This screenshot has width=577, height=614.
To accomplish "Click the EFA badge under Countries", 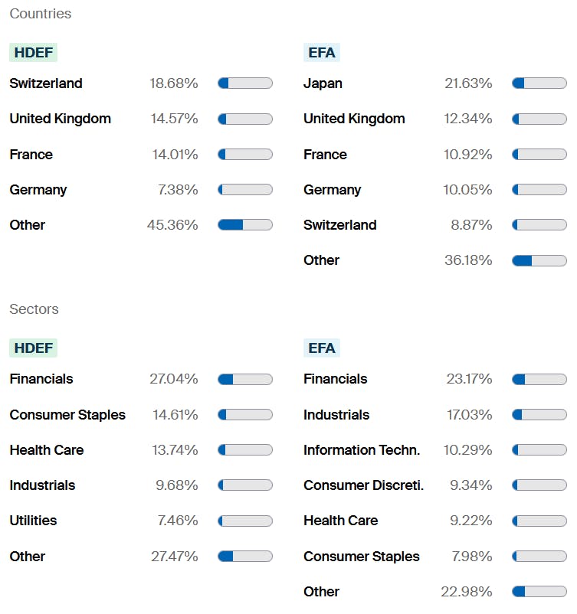I will pyautogui.click(x=321, y=52).
